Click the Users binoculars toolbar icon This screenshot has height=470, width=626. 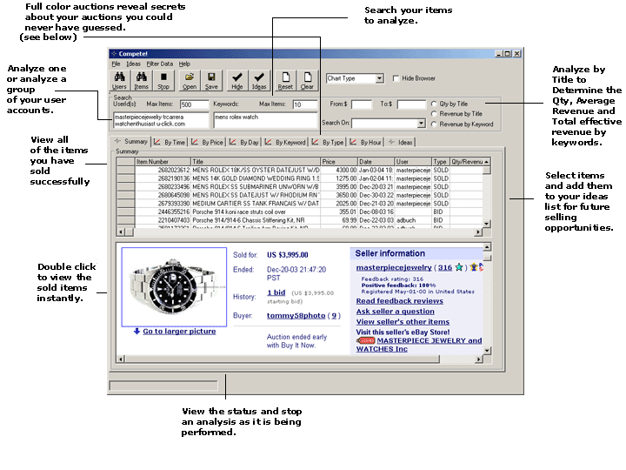coord(119,80)
